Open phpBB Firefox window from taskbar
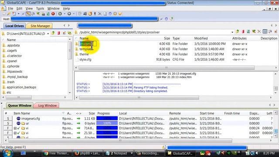The image size is (279, 157). coord(87,153)
